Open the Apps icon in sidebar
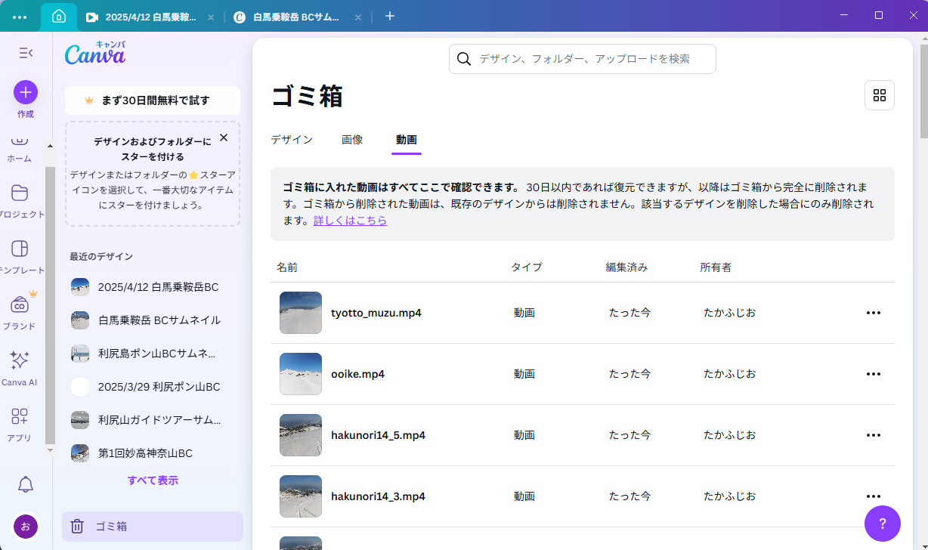The image size is (928, 550). coord(20,417)
